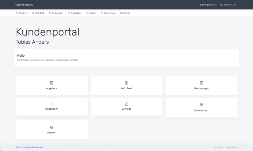253x151 pixels.
Task: Open Auftr.Best. in the top navigation bar
Action: [38, 13]
